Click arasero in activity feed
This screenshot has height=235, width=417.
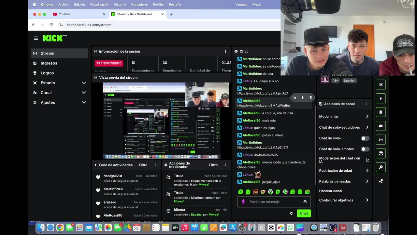click(110, 202)
